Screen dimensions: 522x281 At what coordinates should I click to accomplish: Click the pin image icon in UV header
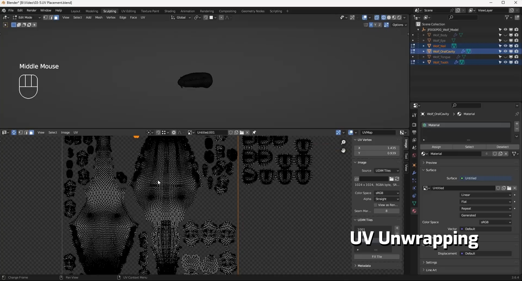(254, 132)
